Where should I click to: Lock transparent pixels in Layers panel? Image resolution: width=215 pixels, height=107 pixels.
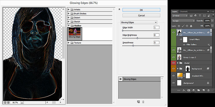pos(179,26)
